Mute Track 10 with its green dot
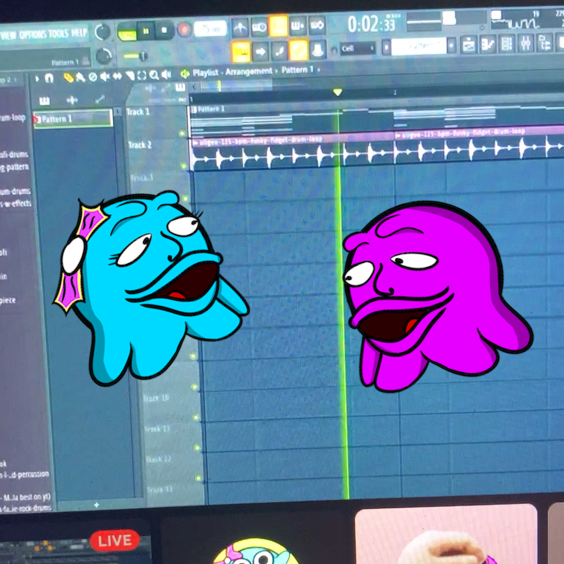 click(196, 418)
